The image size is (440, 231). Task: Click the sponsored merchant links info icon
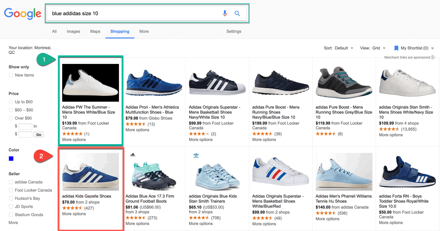433,57
